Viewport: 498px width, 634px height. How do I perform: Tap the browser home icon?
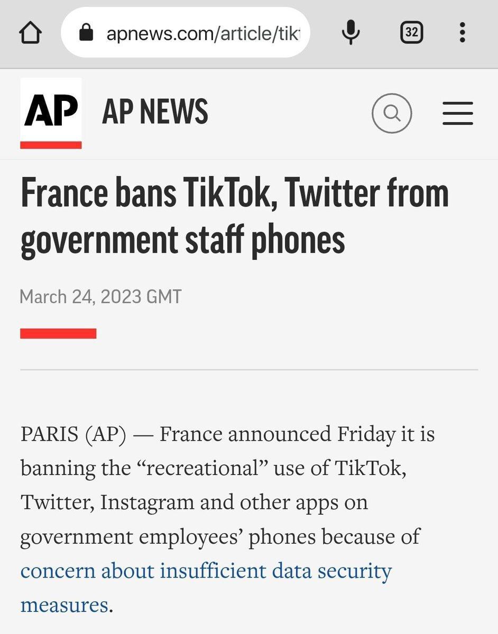pyautogui.click(x=30, y=33)
